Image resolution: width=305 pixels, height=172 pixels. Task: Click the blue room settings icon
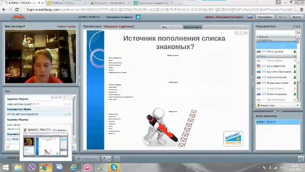click(x=138, y=17)
